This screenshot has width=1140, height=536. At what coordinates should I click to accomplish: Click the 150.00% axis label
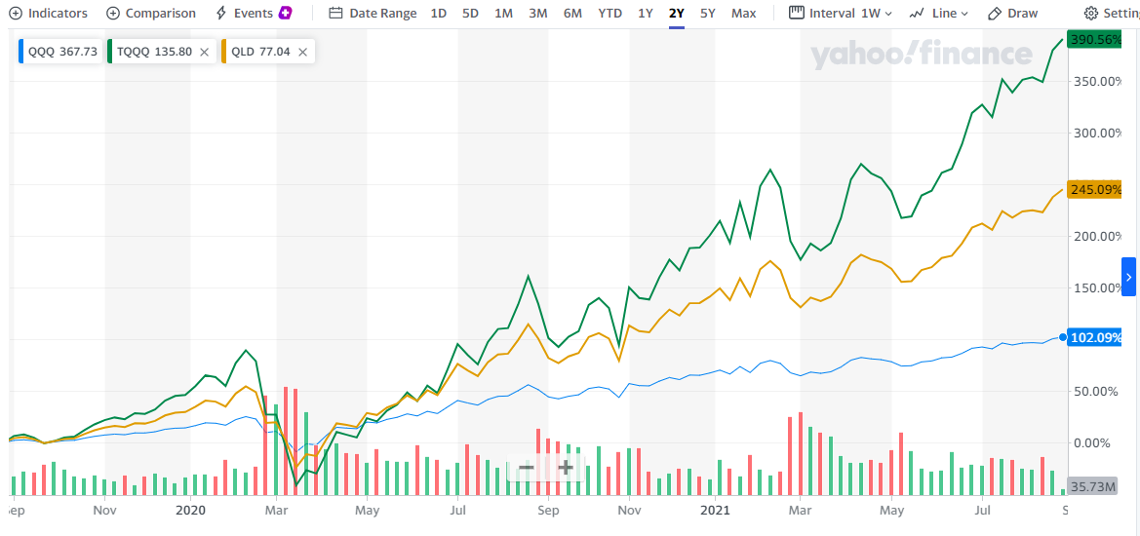click(x=1099, y=287)
